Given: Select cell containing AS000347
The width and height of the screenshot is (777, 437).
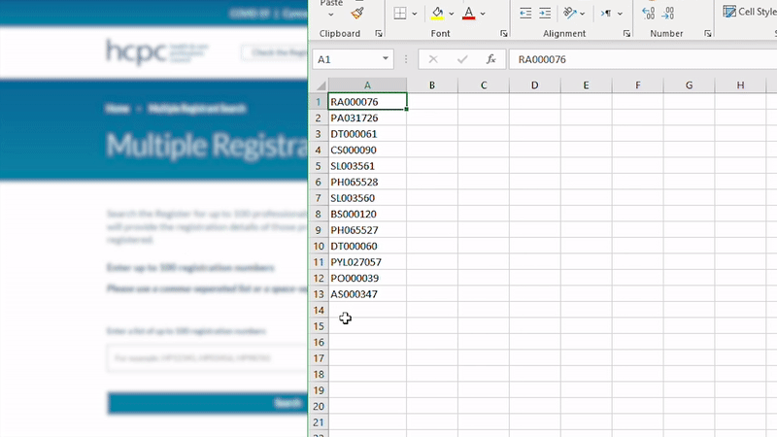Looking at the screenshot, I should pos(367,294).
